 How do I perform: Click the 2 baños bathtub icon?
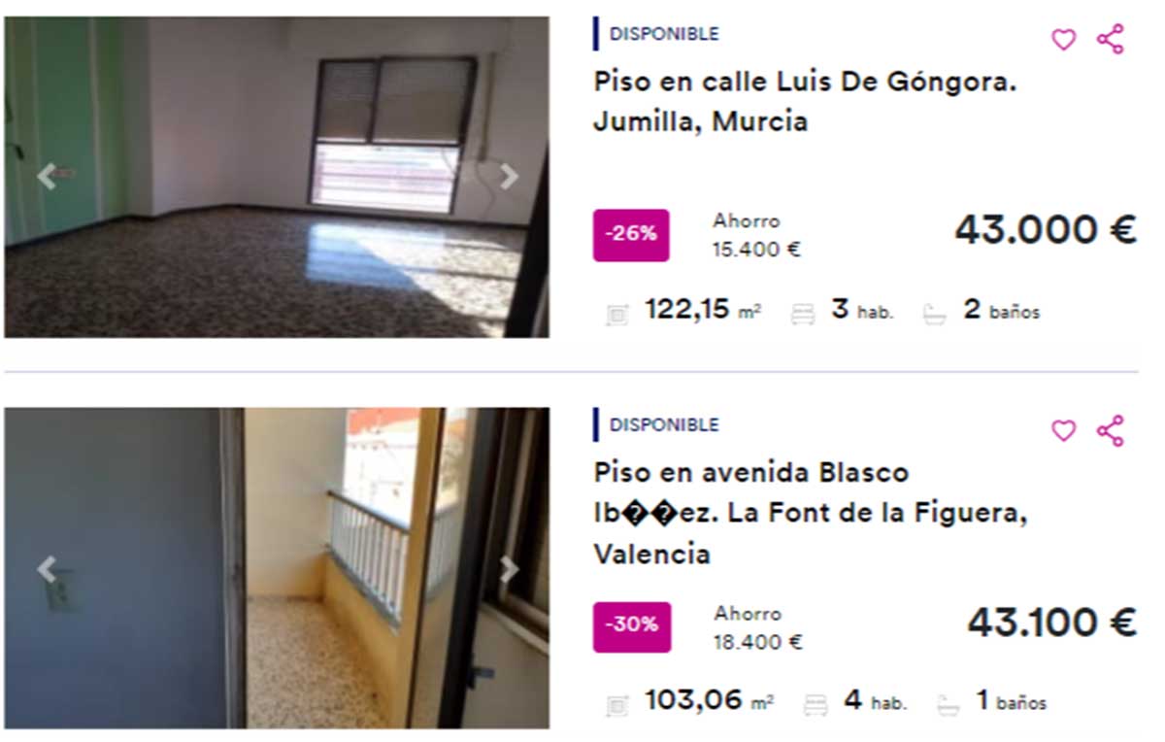(x=935, y=314)
